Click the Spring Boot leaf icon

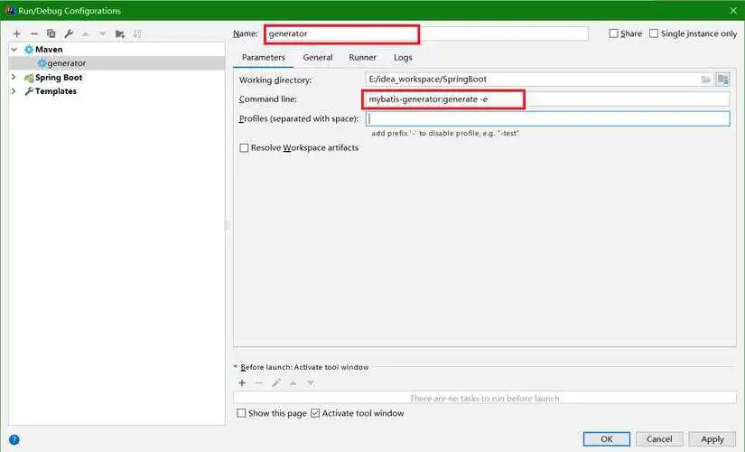29,78
